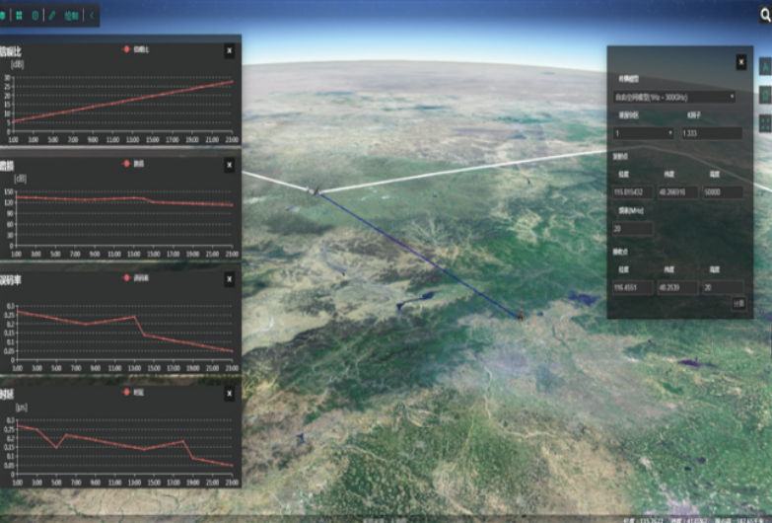Toggle the legend series in delay chart
The height and width of the screenshot is (523, 772).
tap(133, 393)
